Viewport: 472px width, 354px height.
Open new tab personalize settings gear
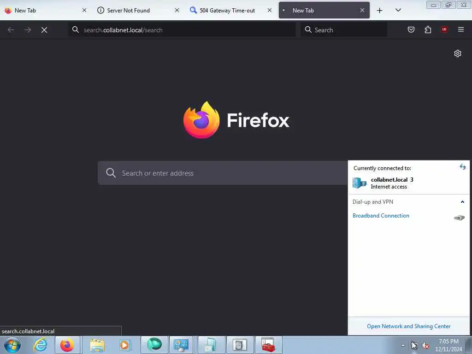pos(458,53)
